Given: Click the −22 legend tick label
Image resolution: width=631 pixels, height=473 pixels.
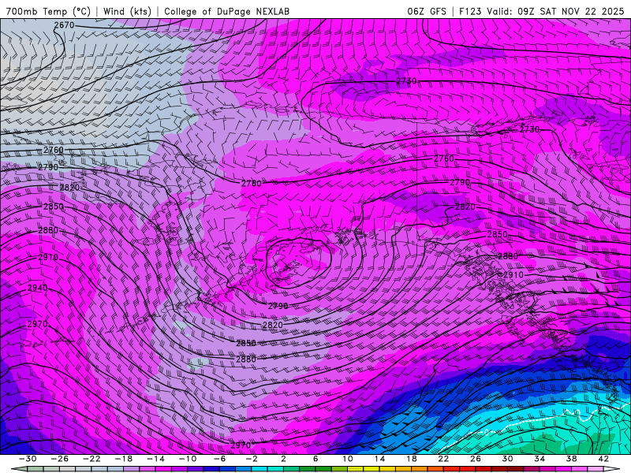Looking at the screenshot, I should click(x=91, y=459).
